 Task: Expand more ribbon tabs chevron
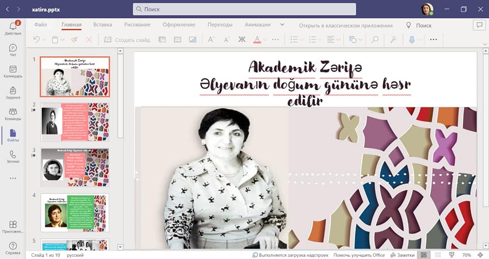282,24
